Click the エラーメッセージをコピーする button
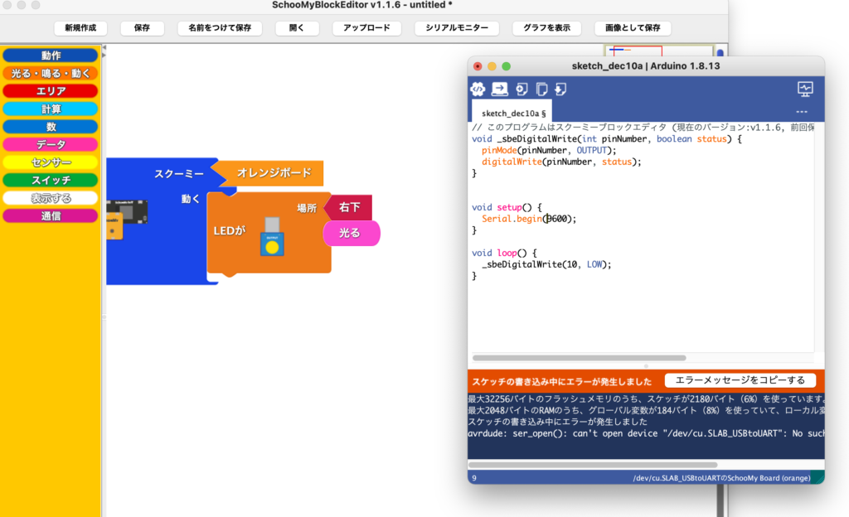The width and height of the screenshot is (849, 517). [x=740, y=380]
